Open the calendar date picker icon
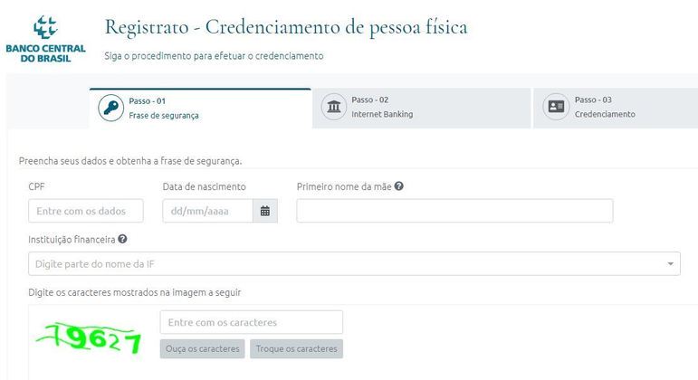 pyautogui.click(x=265, y=211)
